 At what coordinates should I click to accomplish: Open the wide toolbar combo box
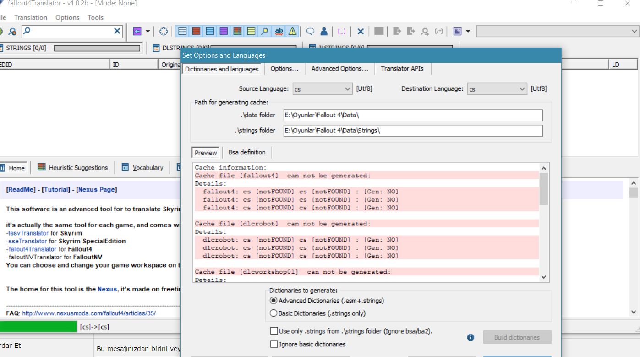coord(558,31)
